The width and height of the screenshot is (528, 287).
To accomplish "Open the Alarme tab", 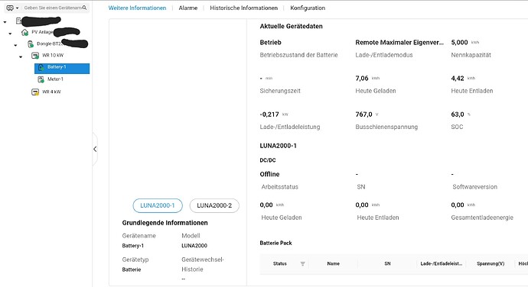I will 188,8.
